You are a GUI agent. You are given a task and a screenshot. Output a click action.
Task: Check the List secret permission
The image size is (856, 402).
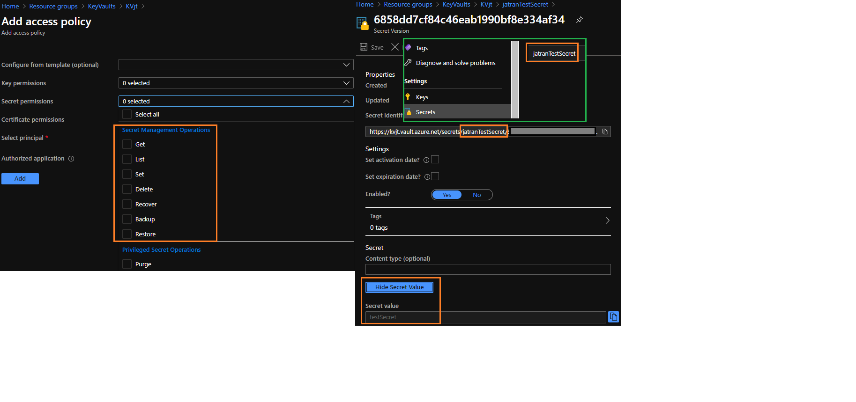[127, 159]
